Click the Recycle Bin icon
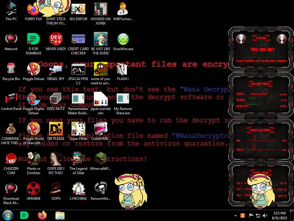294x221 pixels. coord(11,72)
